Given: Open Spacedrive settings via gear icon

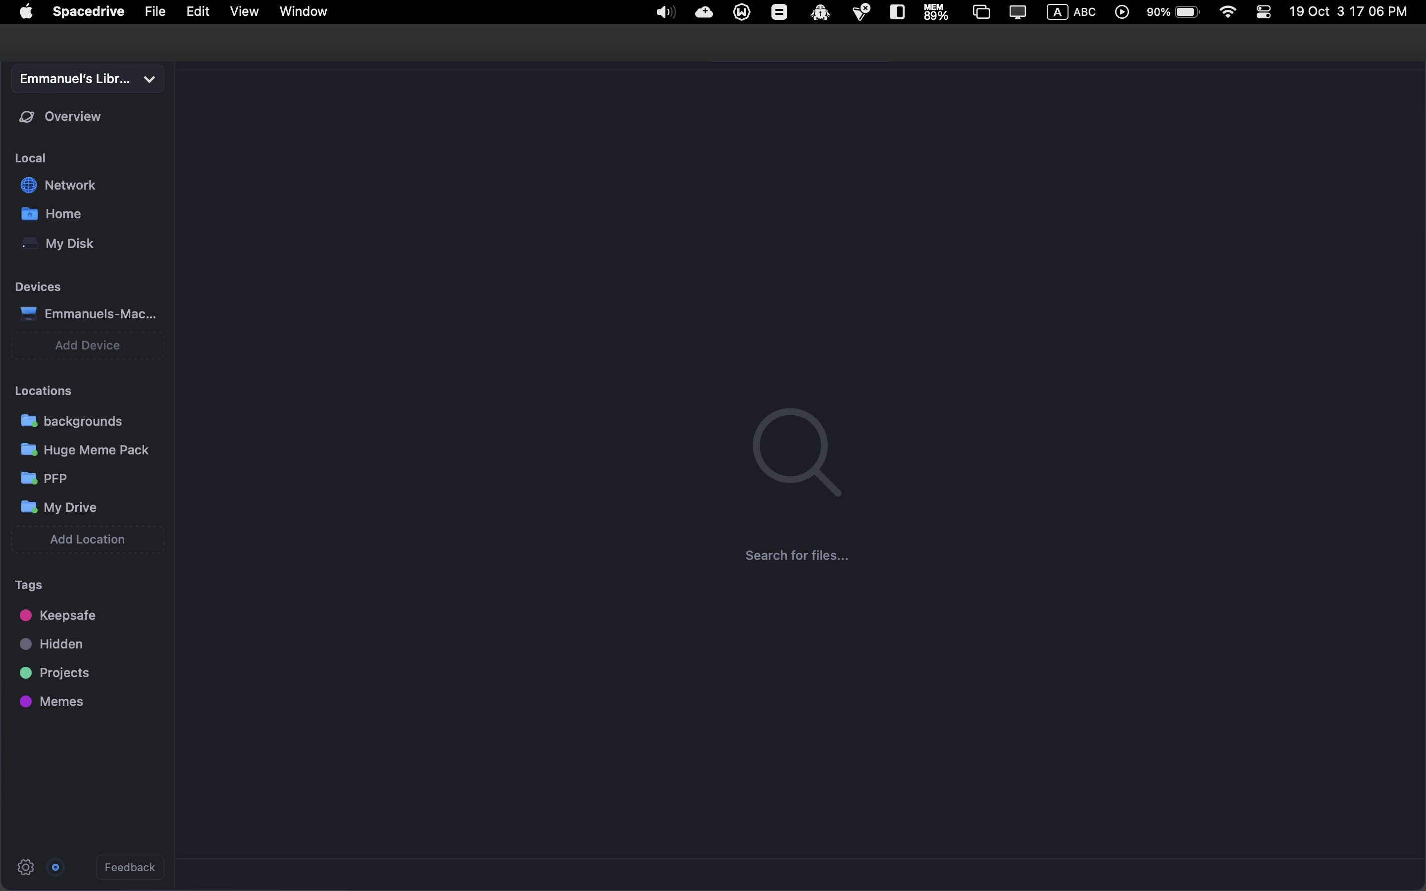Looking at the screenshot, I should pyautogui.click(x=26, y=867).
